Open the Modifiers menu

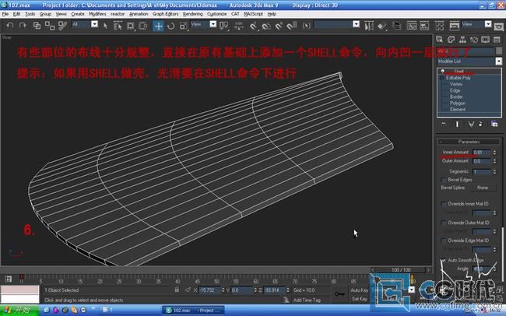click(x=97, y=14)
